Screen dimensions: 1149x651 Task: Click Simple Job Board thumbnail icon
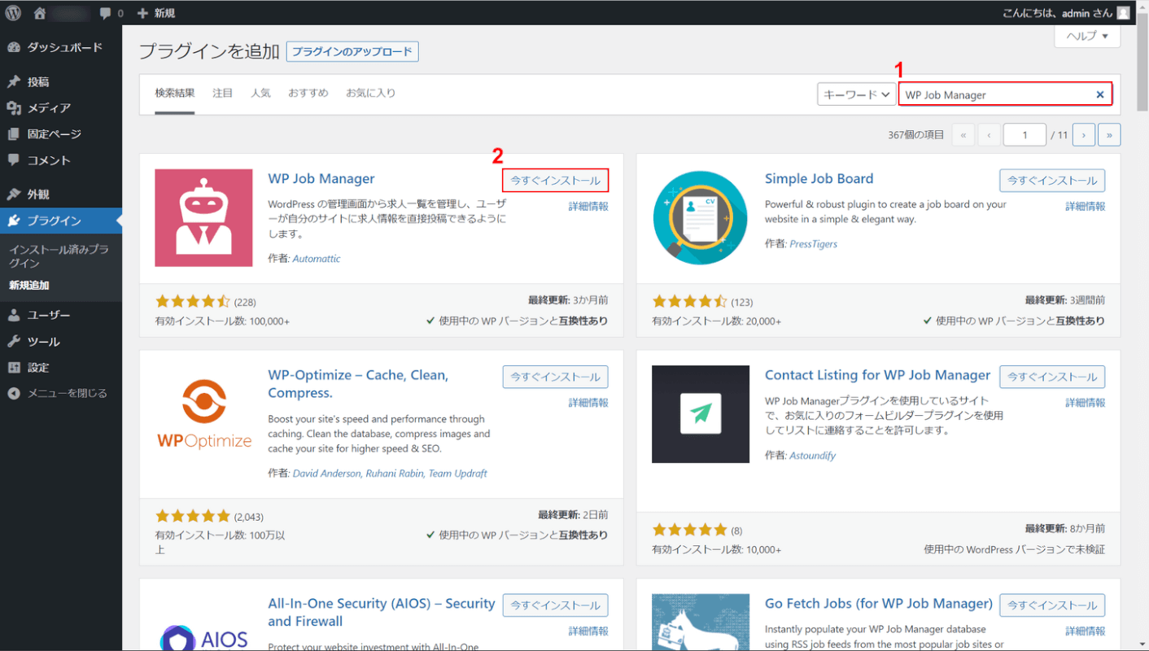pos(701,218)
